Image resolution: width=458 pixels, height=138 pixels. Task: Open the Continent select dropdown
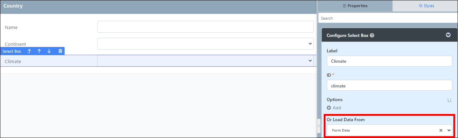click(x=206, y=44)
